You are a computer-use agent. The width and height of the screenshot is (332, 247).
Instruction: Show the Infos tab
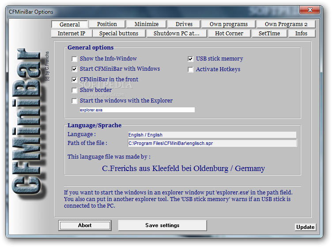(x=301, y=34)
